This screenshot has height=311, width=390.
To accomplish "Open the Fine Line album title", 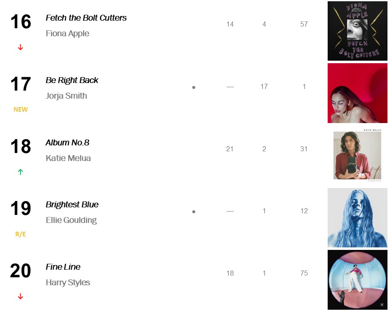I will tap(63, 267).
